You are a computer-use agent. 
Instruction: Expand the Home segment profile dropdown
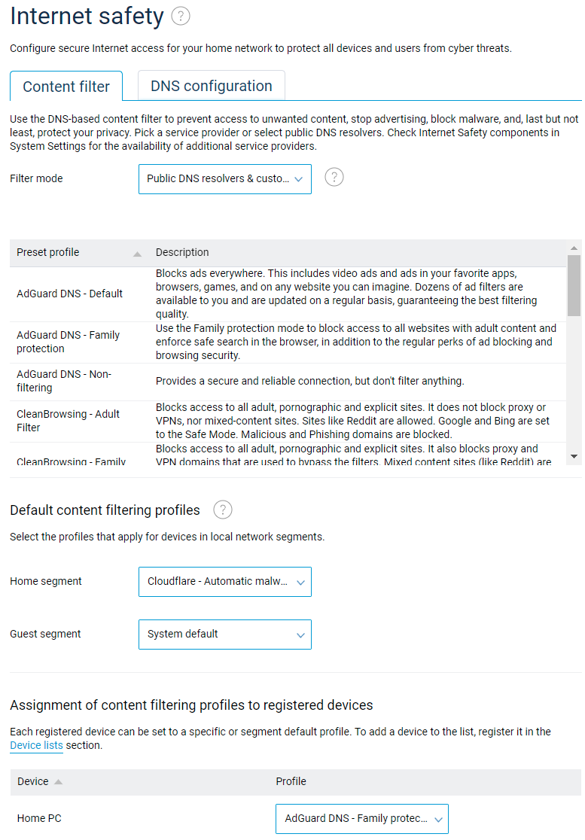pos(224,582)
